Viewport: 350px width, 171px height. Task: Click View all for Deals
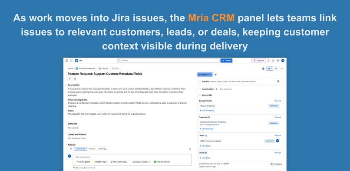277,153
